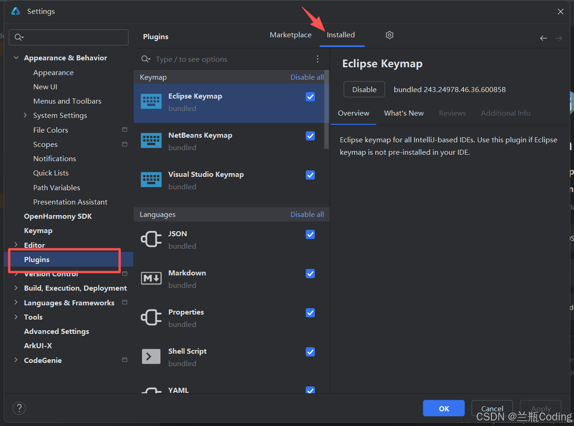Open the Additional Info tab

point(506,113)
